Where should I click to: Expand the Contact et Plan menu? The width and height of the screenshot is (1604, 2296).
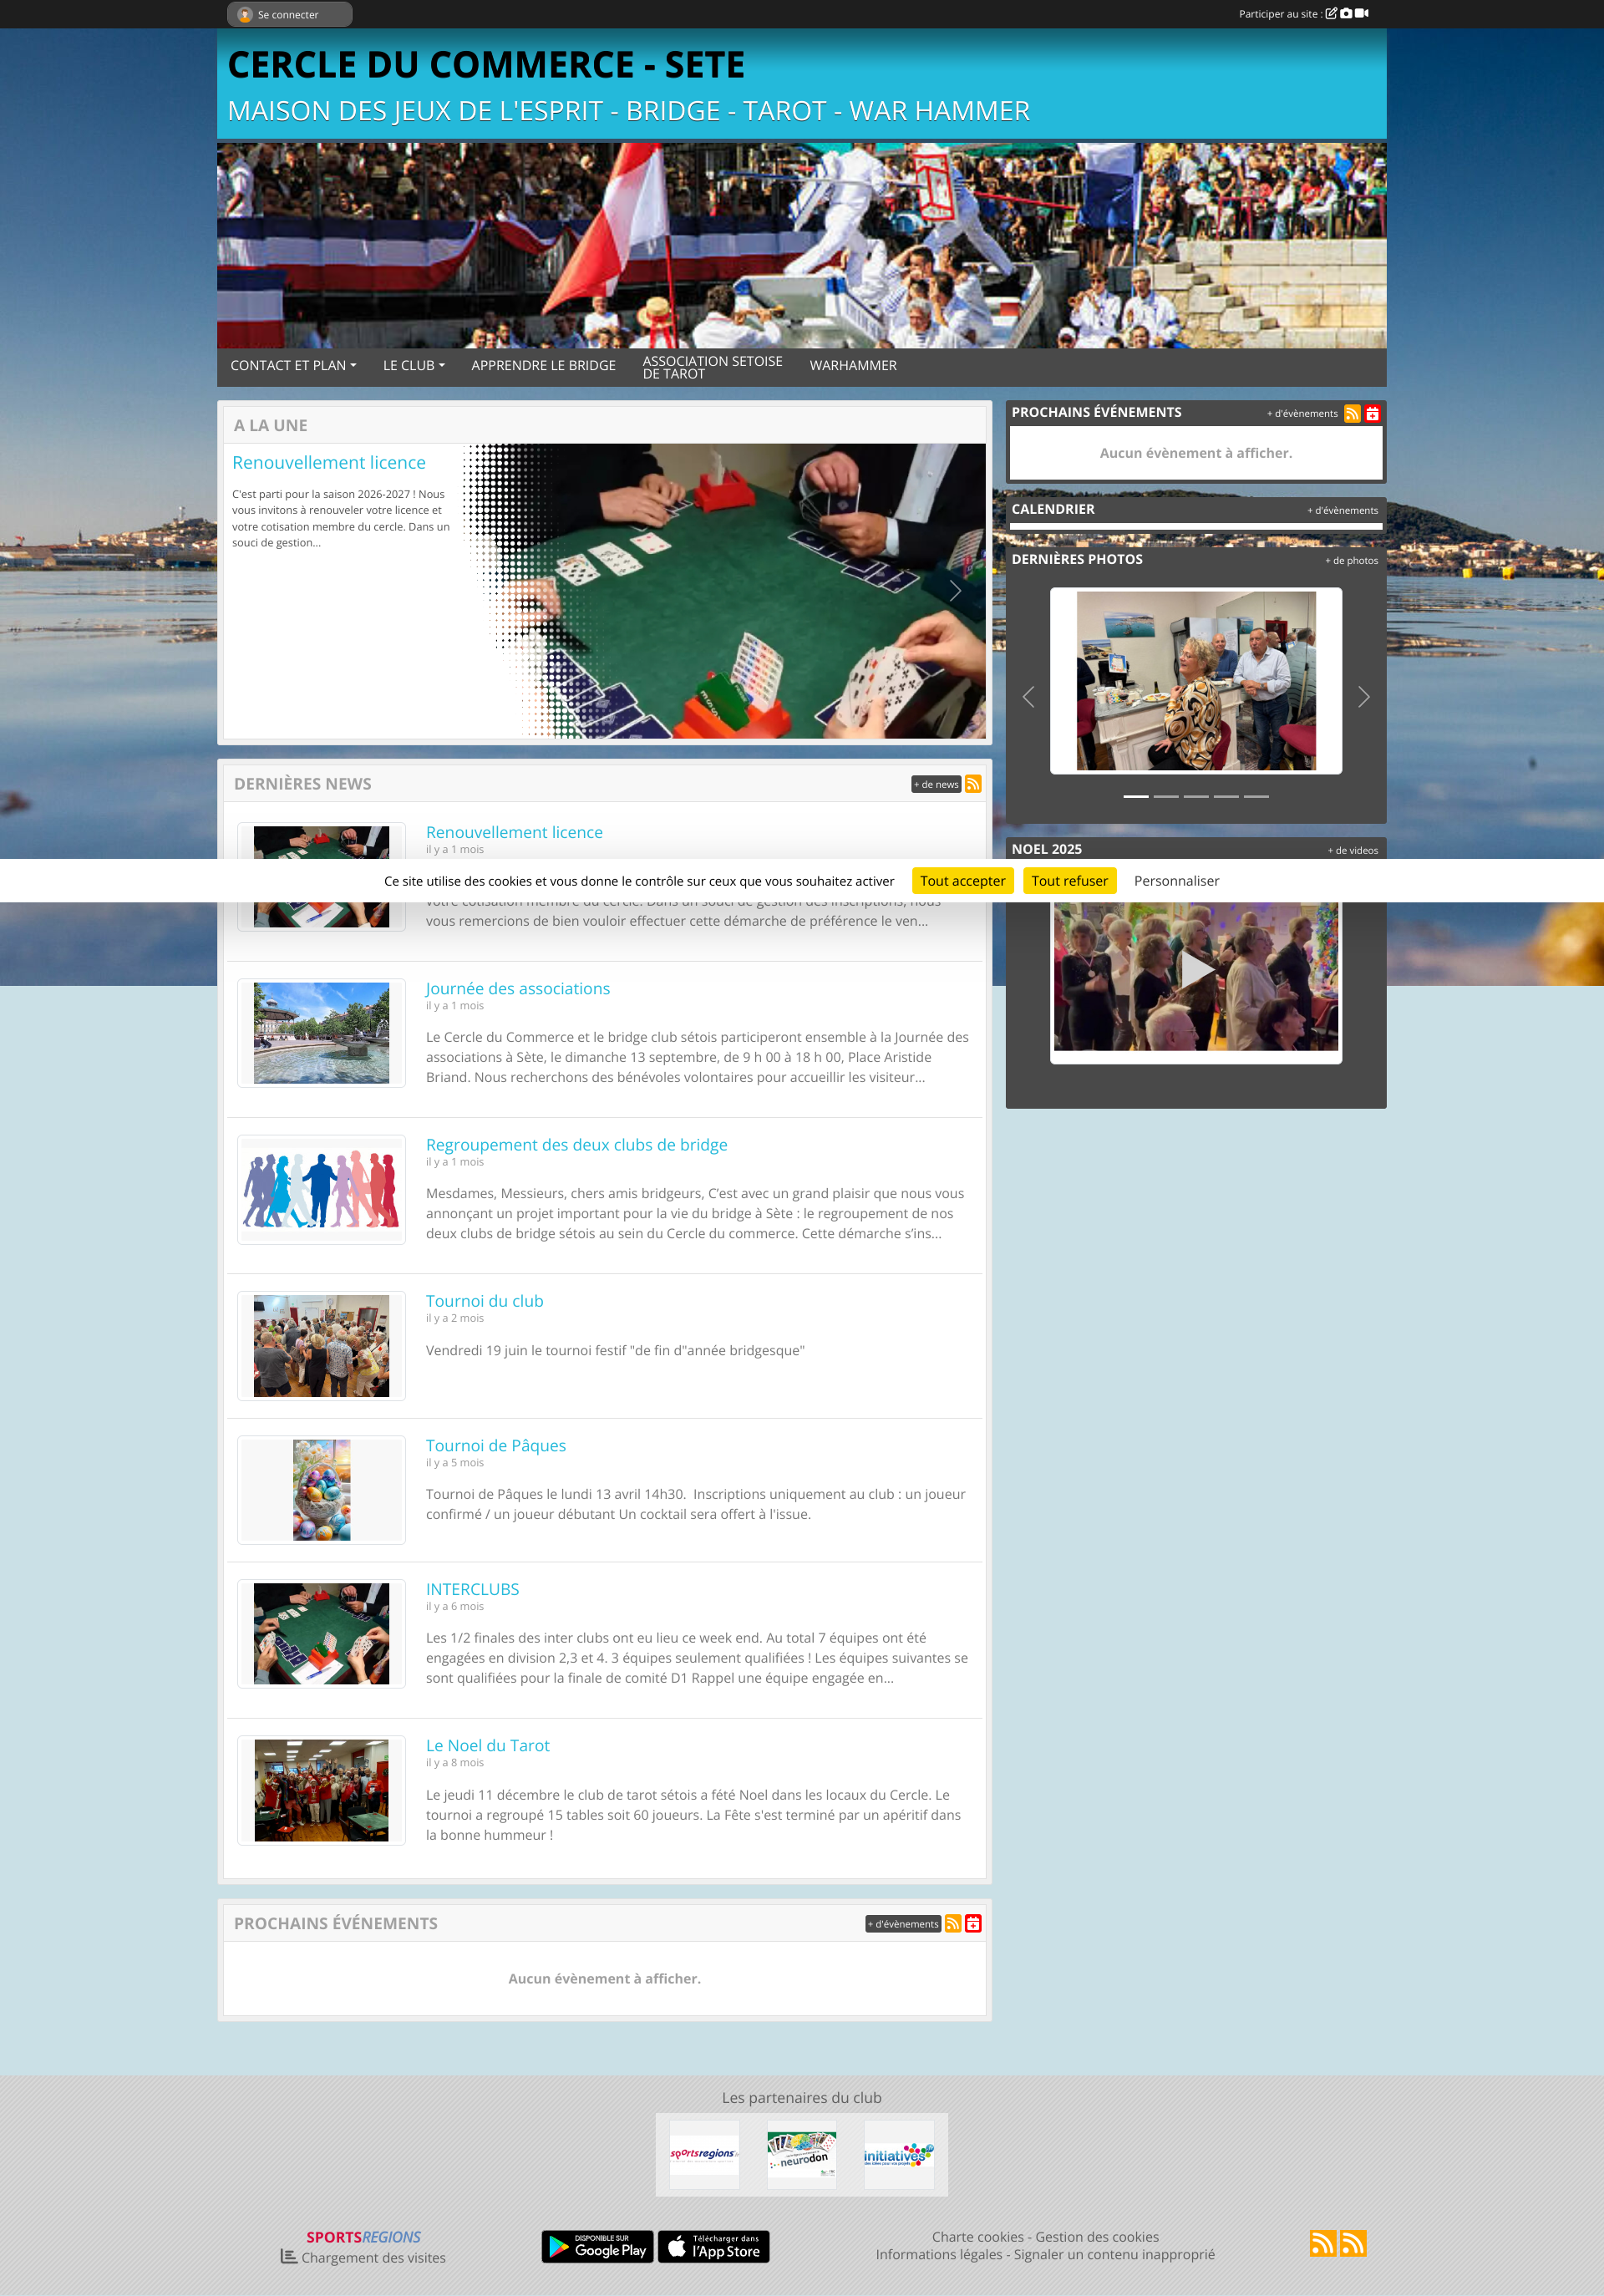pyautogui.click(x=293, y=366)
